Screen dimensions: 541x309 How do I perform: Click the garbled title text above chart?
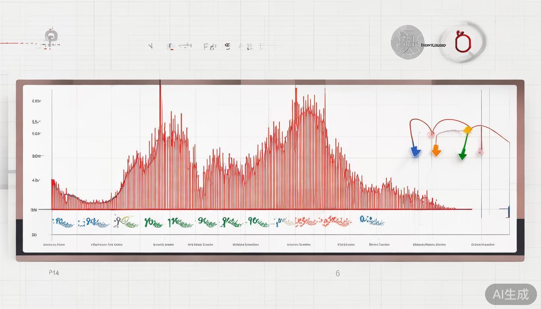click(206, 46)
